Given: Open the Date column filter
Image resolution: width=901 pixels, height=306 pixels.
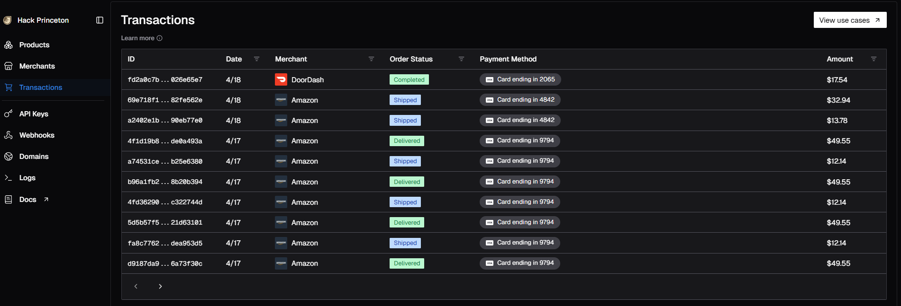Looking at the screenshot, I should pos(256,59).
